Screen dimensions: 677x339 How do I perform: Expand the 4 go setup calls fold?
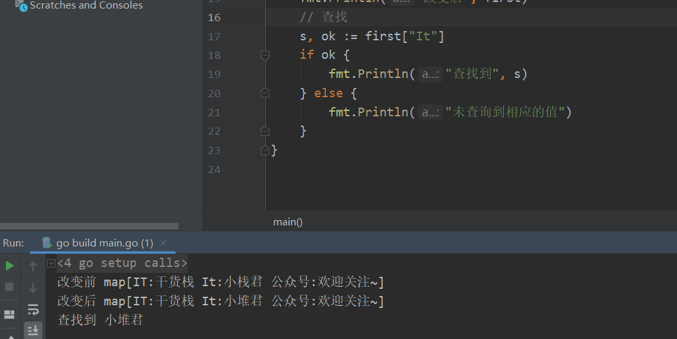(51, 263)
